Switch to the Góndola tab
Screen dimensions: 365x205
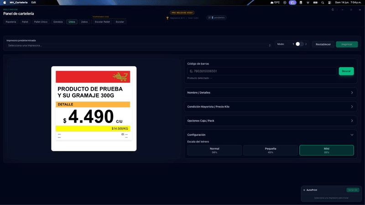tap(58, 22)
